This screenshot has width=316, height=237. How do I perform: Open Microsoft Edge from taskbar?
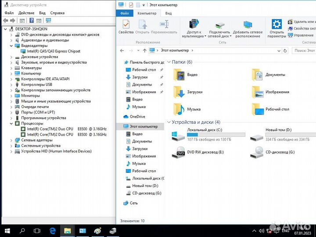pyautogui.click(x=53, y=231)
